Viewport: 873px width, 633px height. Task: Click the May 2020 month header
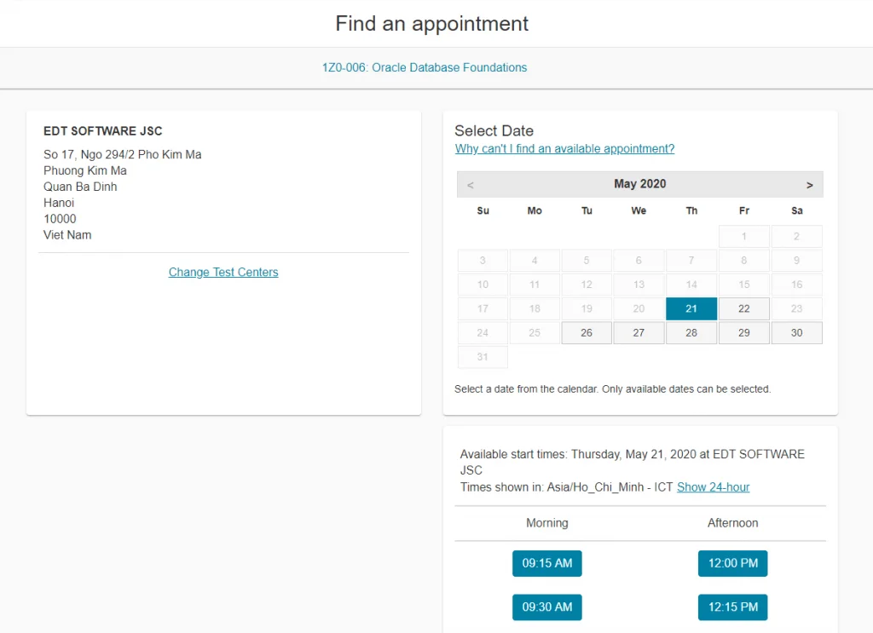[640, 184]
